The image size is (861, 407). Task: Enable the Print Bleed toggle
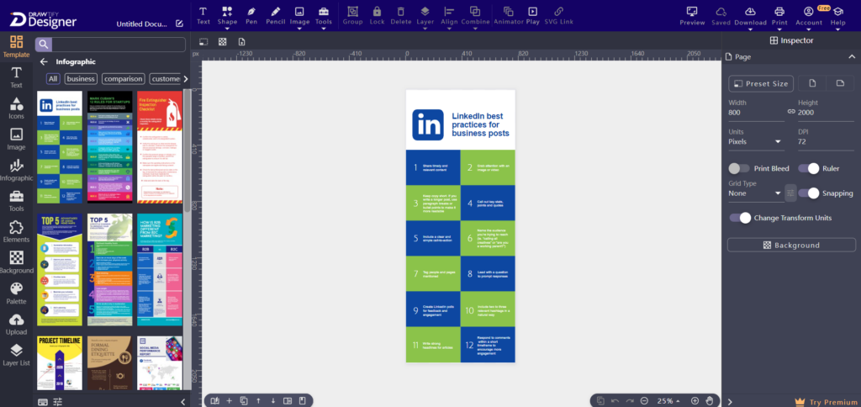coord(738,169)
